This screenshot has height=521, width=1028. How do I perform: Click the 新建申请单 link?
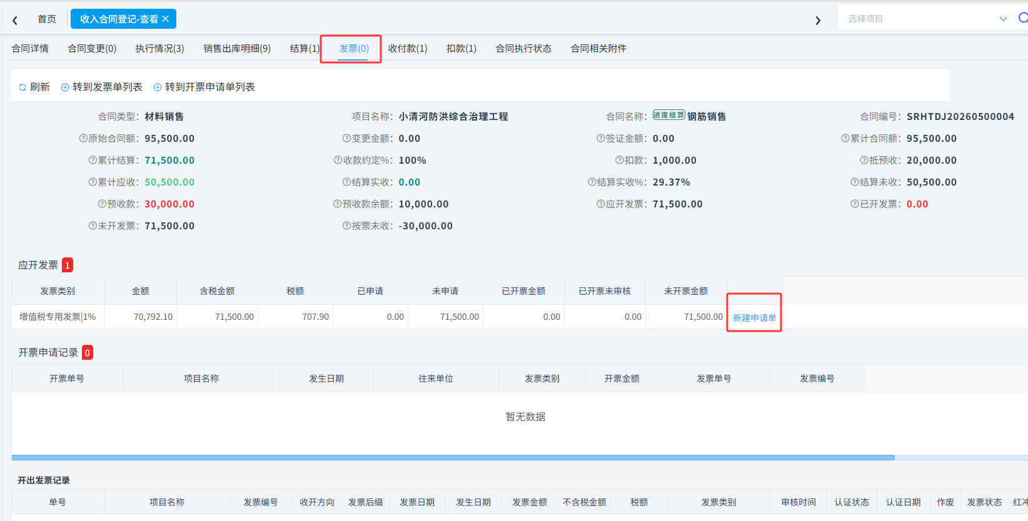pyautogui.click(x=755, y=317)
